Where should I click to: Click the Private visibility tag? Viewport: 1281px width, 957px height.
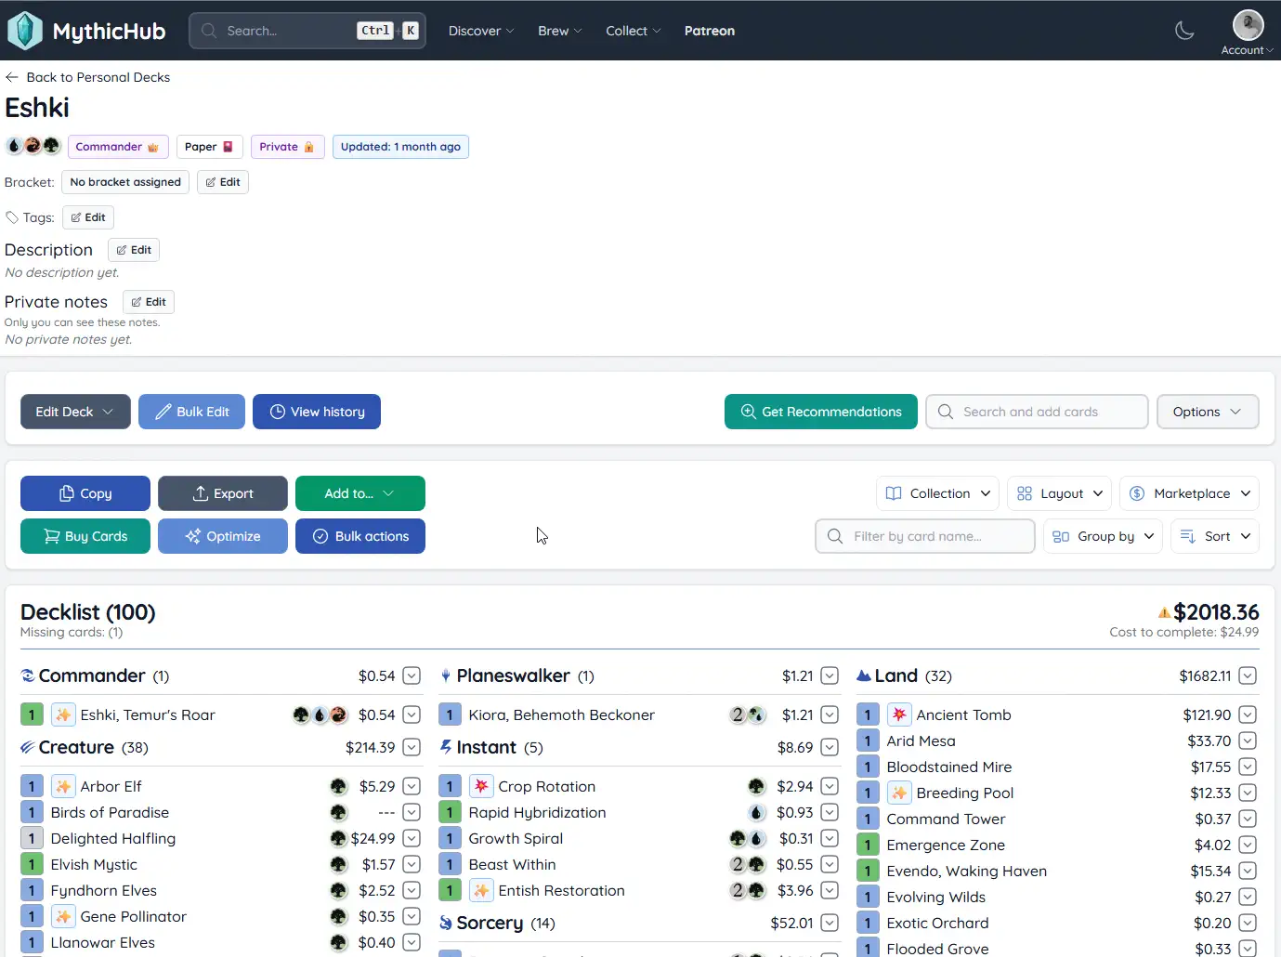tap(287, 147)
